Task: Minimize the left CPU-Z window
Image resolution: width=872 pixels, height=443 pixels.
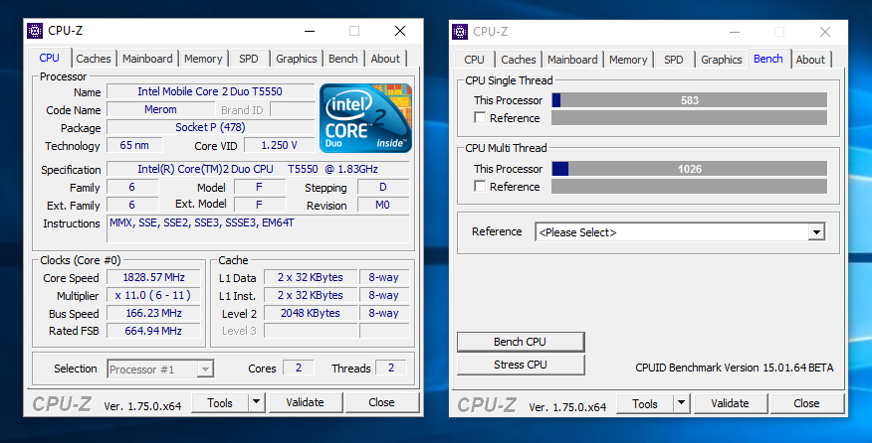Action: (310, 31)
